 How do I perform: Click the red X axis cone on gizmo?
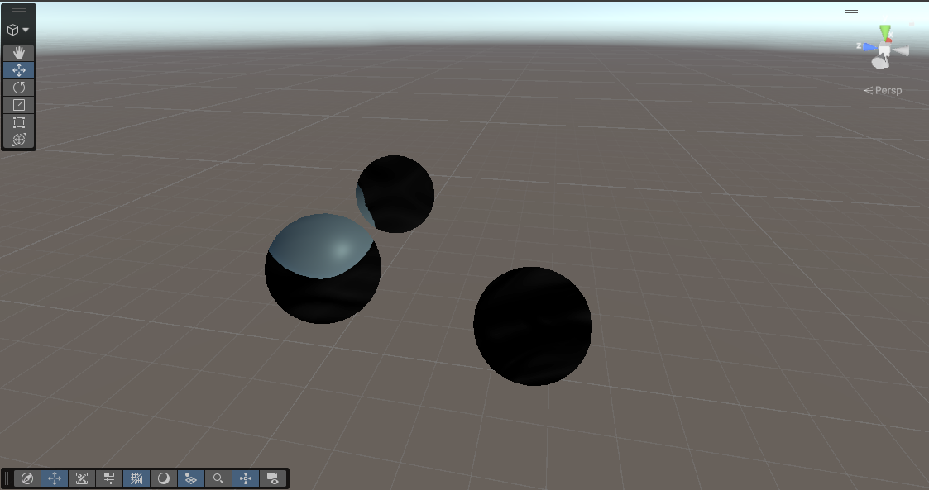(x=888, y=40)
